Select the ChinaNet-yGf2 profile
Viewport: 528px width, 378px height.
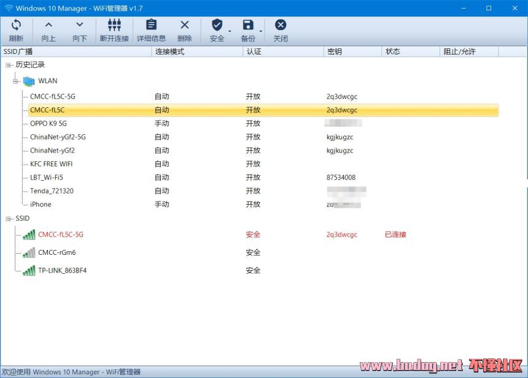tap(52, 151)
